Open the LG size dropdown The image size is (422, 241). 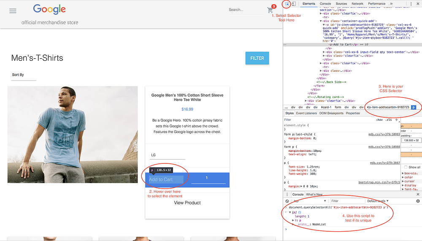(168, 155)
